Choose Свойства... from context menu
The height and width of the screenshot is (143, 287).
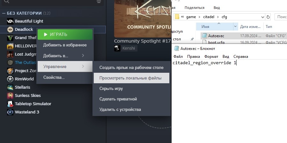(65, 77)
